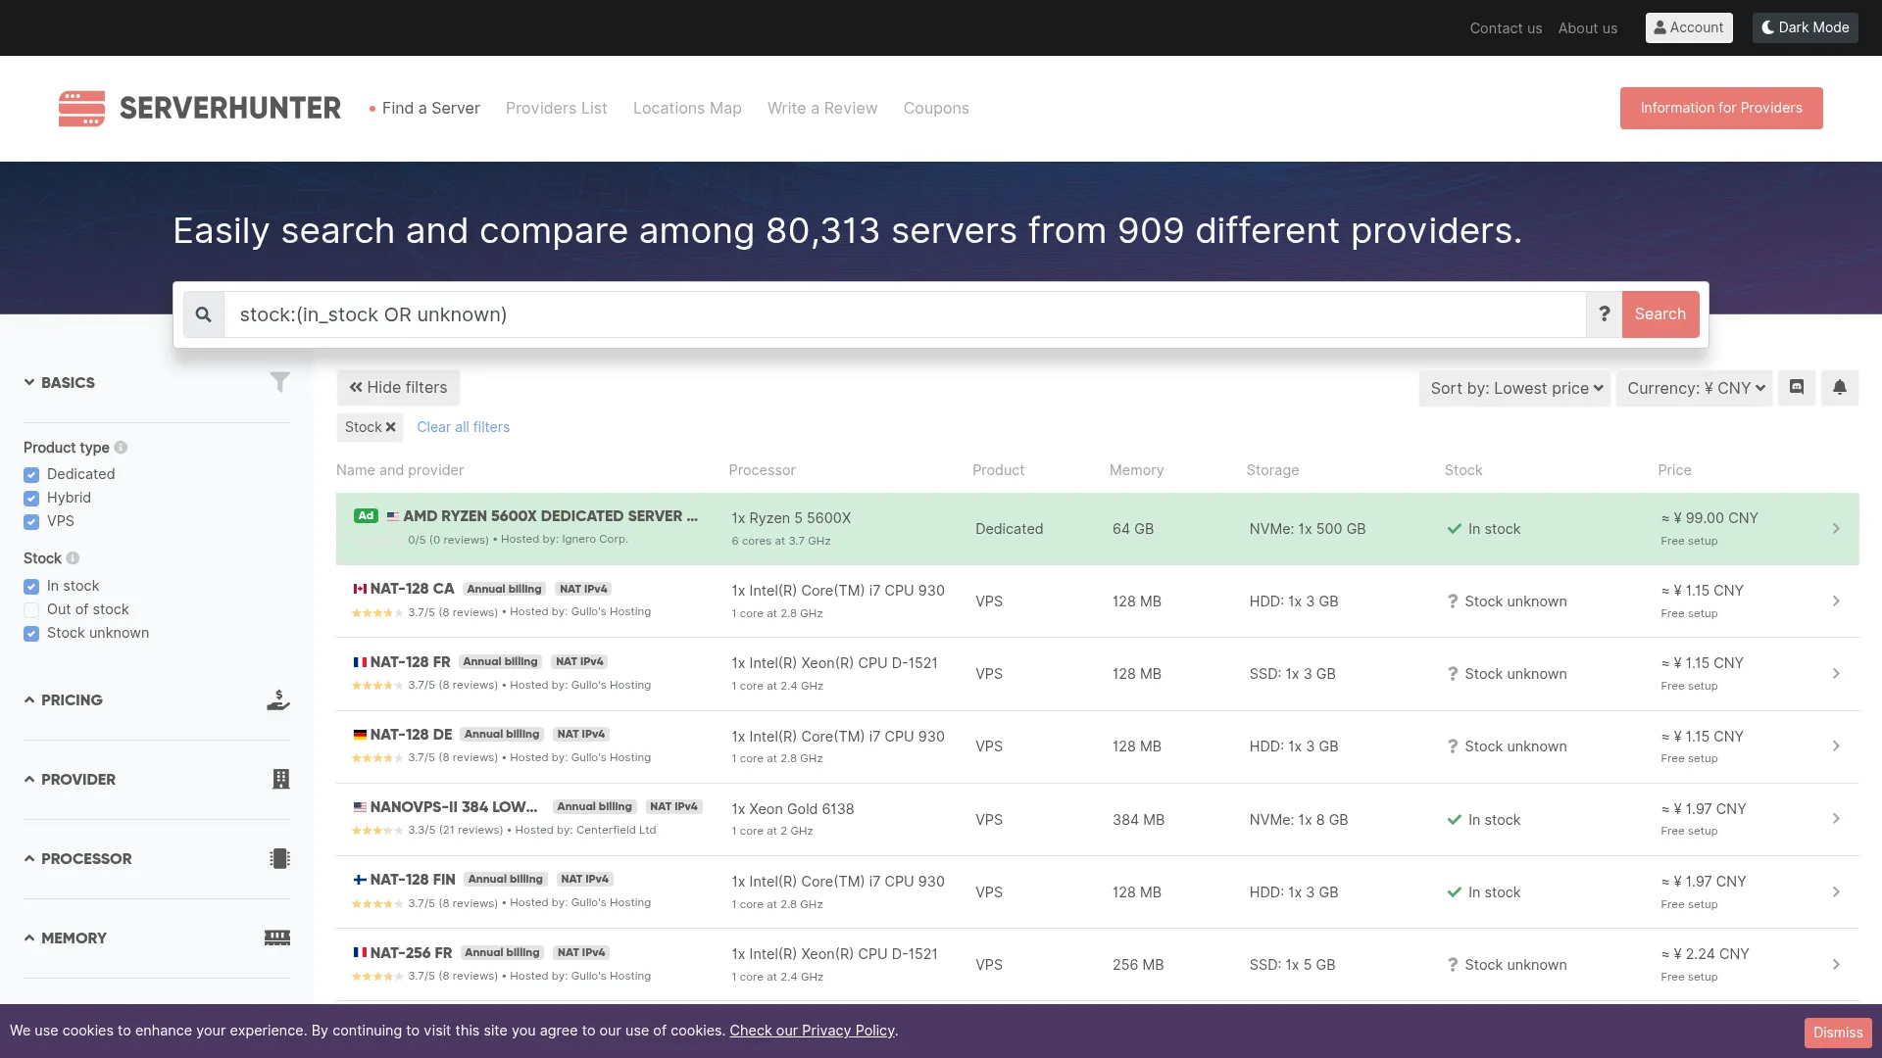Click the Price column header
This screenshot has width=1882, height=1058.
pyautogui.click(x=1674, y=470)
